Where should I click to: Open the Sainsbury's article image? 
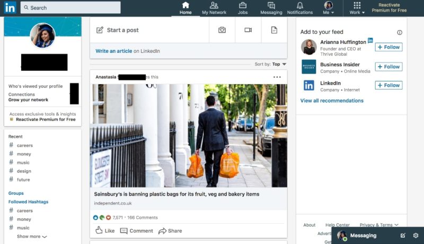click(x=189, y=135)
